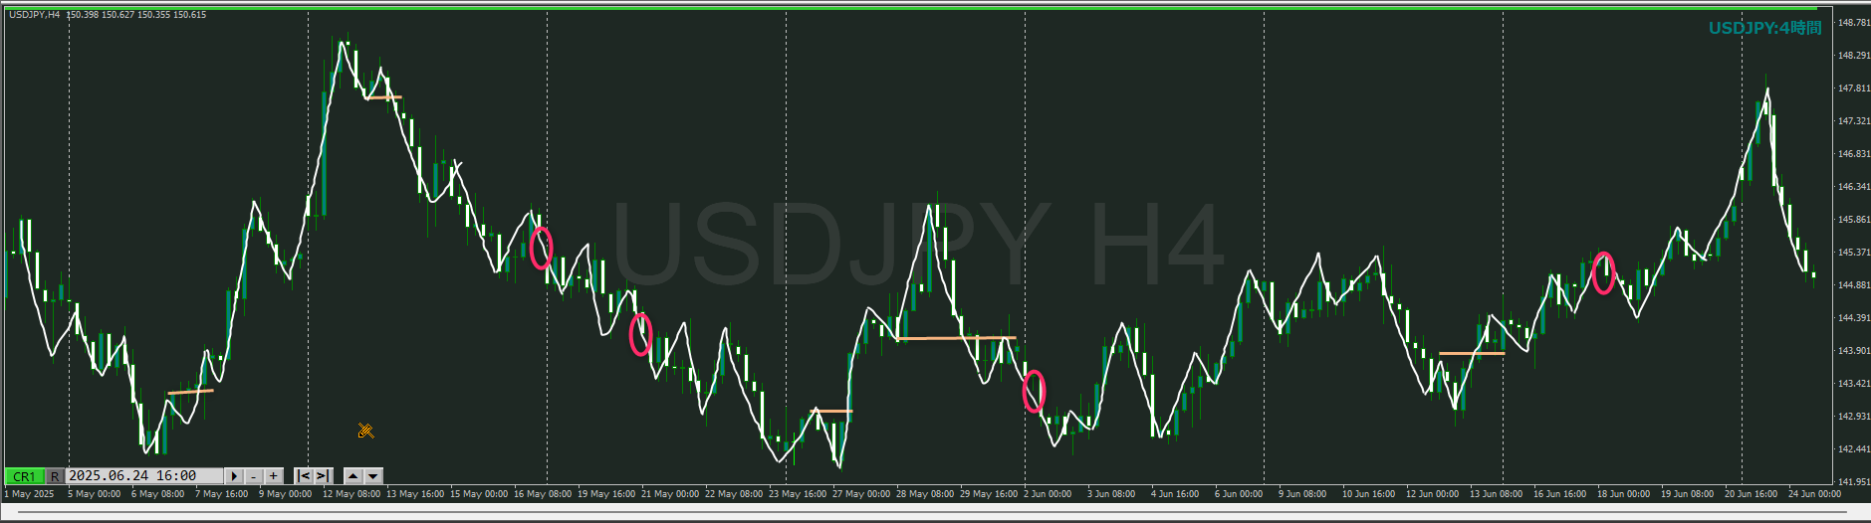Toggle the green CR1 button
The width and height of the screenshot is (1871, 523).
[24, 476]
